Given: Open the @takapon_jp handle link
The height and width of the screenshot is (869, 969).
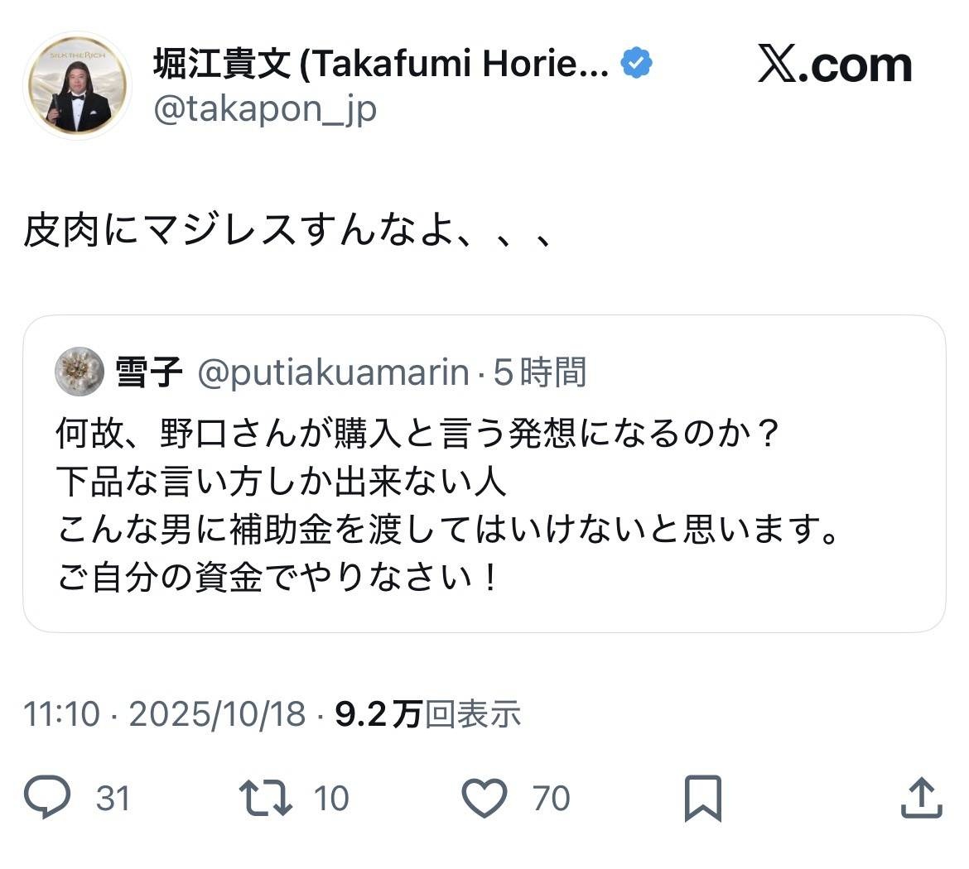Looking at the screenshot, I should click(265, 108).
